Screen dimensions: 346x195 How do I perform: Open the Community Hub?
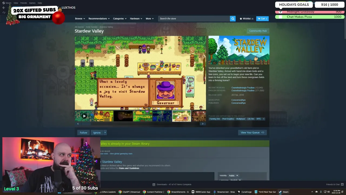click(x=258, y=31)
